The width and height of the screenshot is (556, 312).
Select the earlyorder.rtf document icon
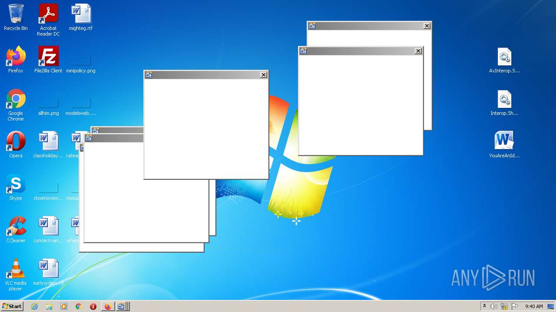tap(48, 272)
